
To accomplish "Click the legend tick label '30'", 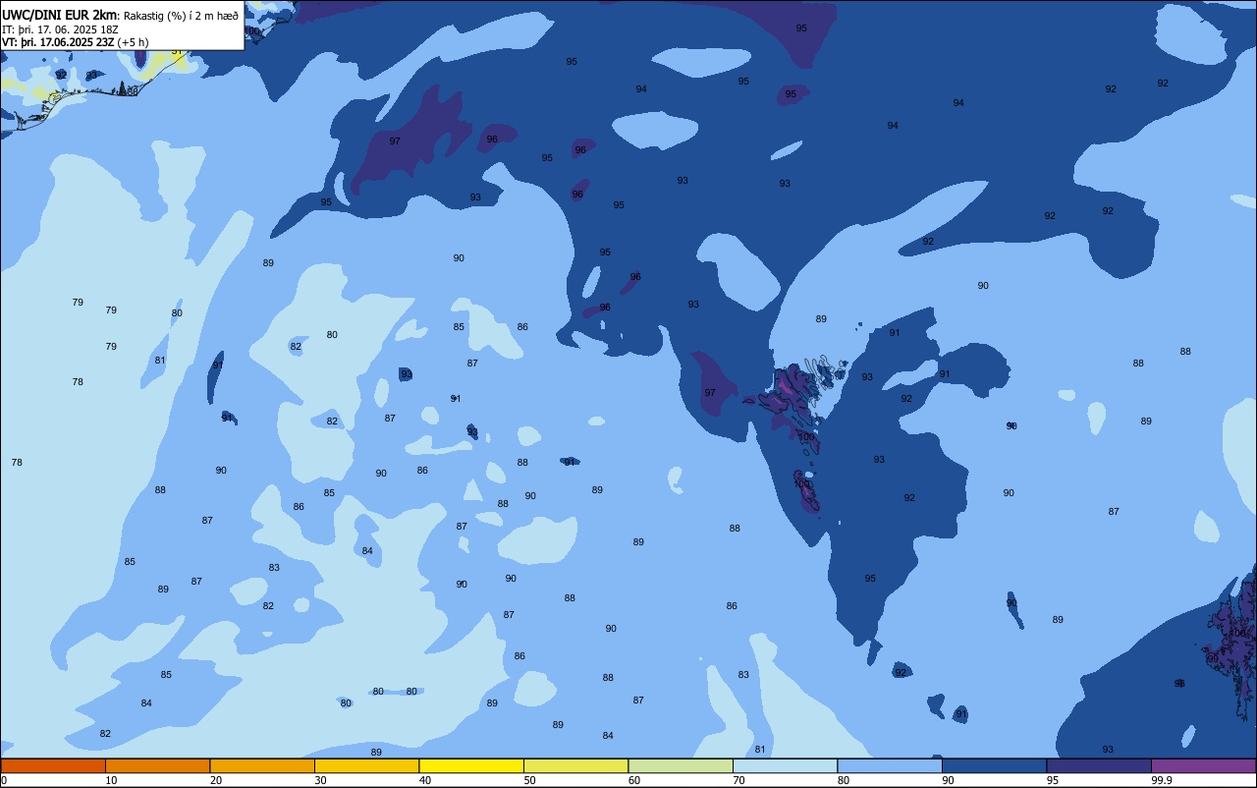I will coord(320,780).
